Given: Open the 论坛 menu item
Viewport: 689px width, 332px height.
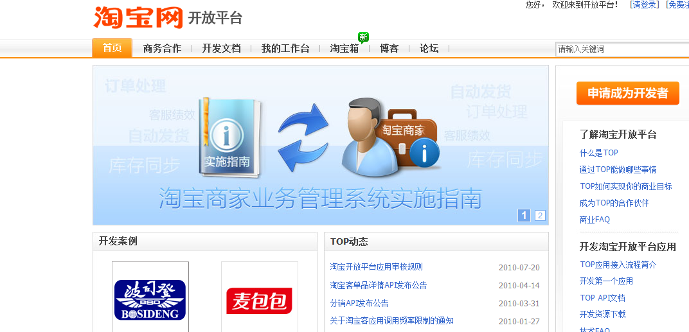Looking at the screenshot, I should (x=429, y=49).
